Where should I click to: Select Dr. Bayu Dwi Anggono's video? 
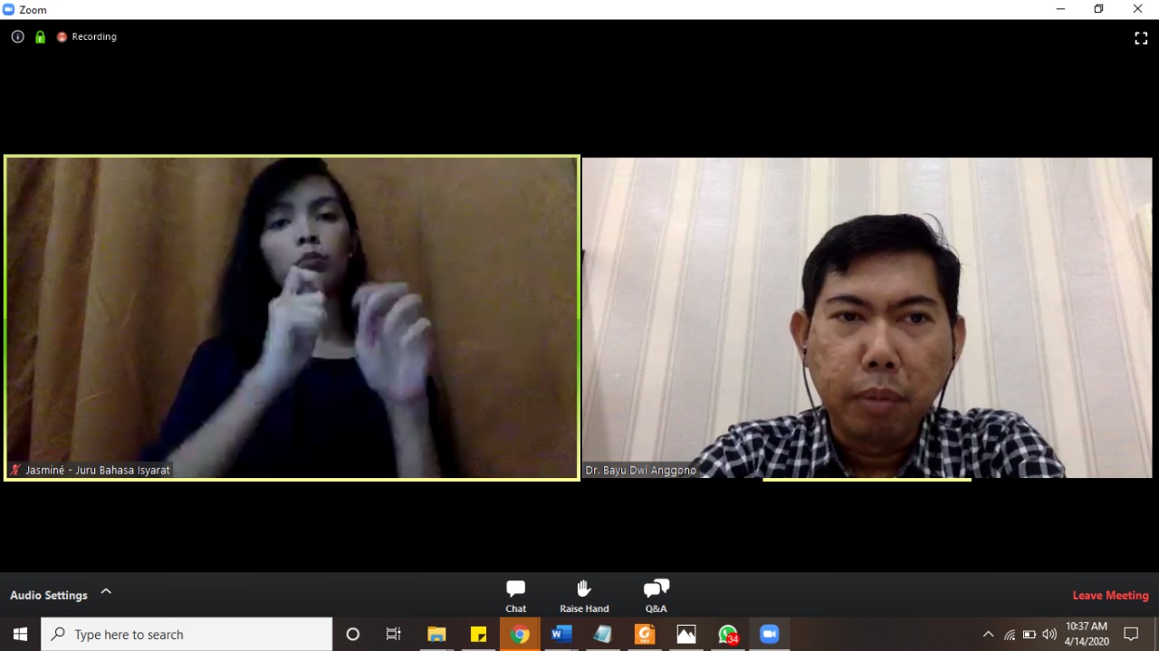click(867, 318)
